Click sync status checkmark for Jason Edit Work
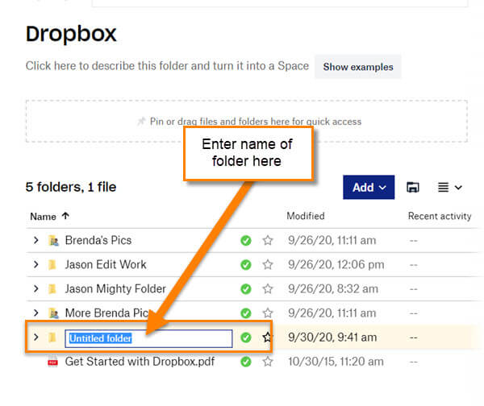484x406 pixels. coord(246,265)
